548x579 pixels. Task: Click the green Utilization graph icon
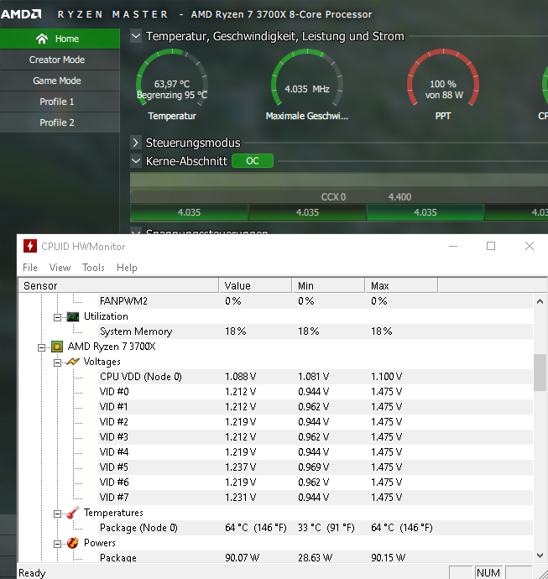[73, 316]
